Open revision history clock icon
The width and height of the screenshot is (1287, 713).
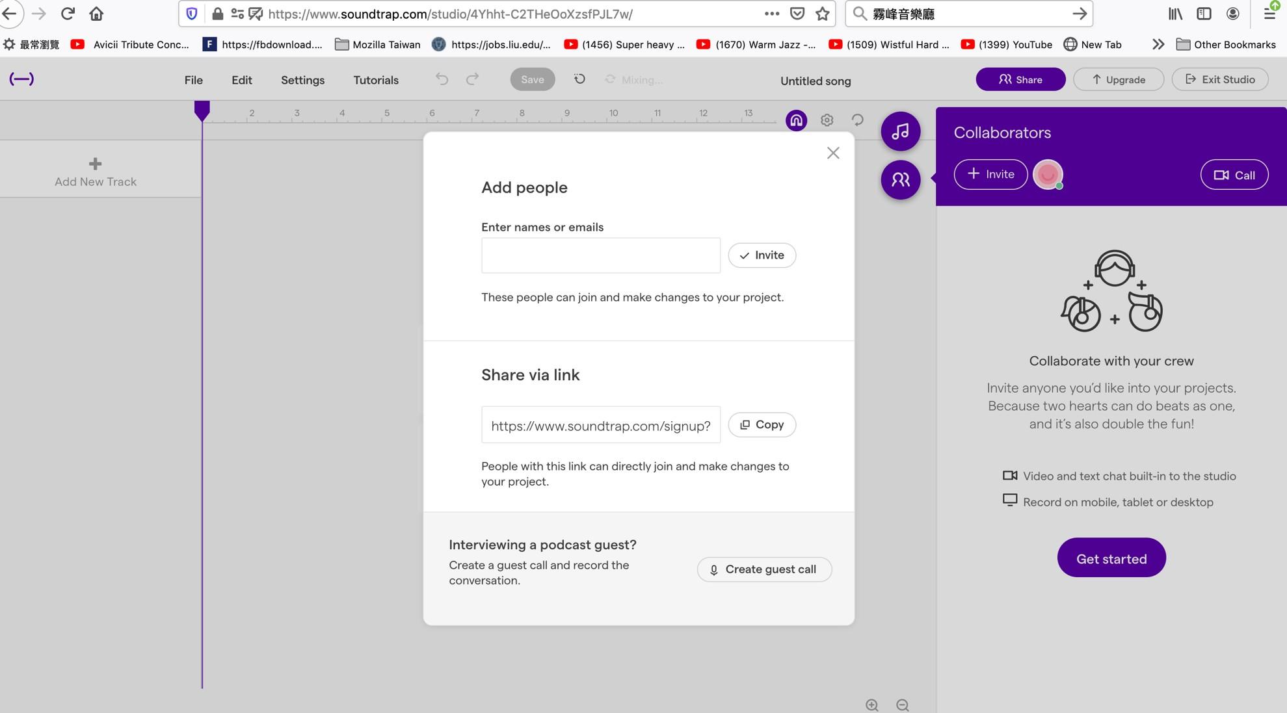579,79
